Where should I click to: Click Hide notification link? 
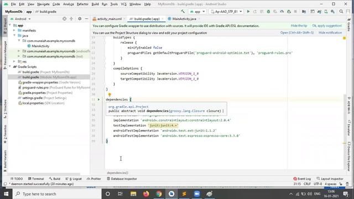click(x=330, y=33)
